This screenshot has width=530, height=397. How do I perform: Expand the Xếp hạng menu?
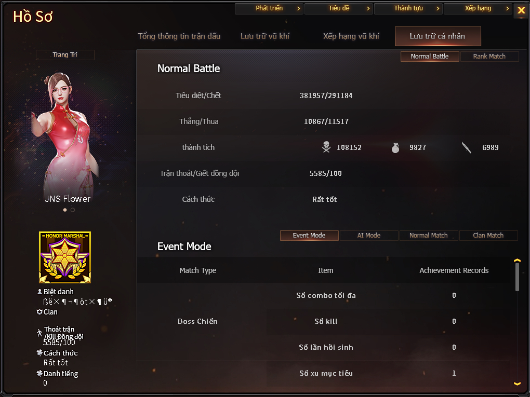[x=478, y=8]
